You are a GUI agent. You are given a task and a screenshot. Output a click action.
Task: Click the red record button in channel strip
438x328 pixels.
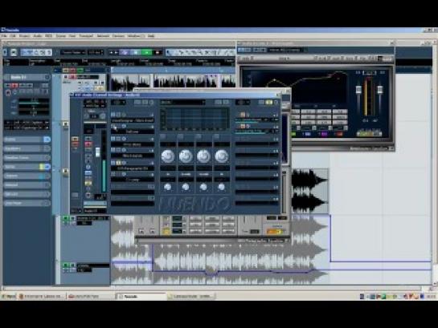88,144
